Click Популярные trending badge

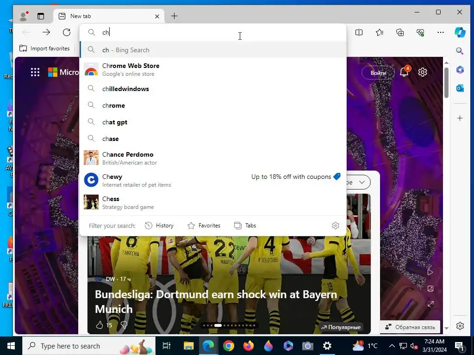click(341, 327)
